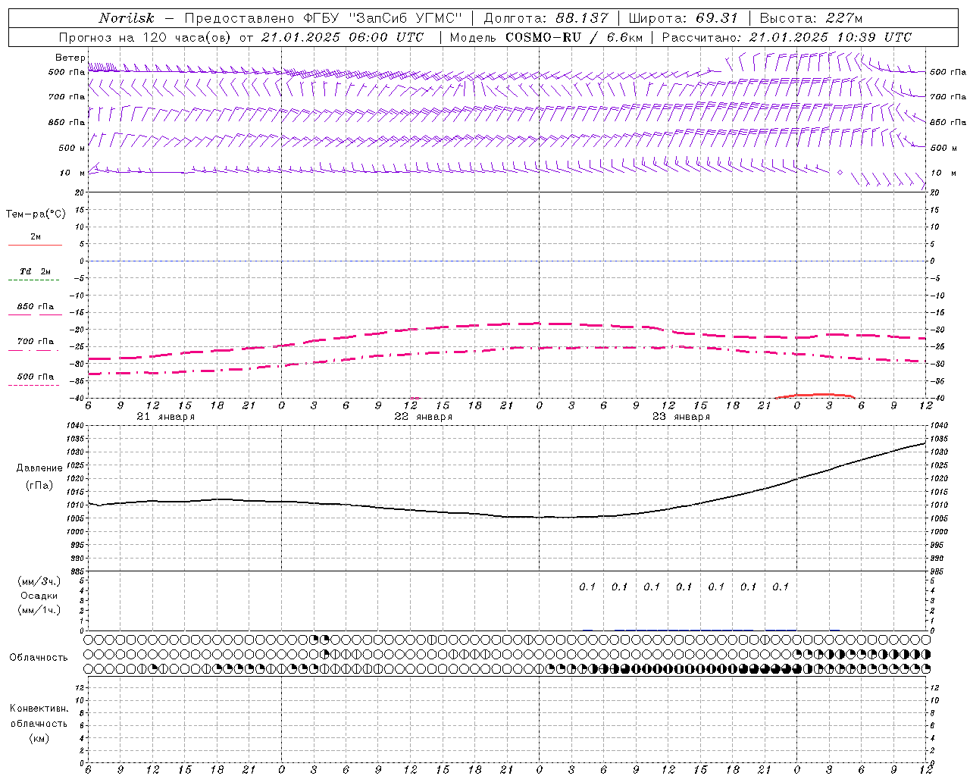Click the forecast start 21.01.2025 06:00 UTC
The image size is (970, 776).
point(343,37)
